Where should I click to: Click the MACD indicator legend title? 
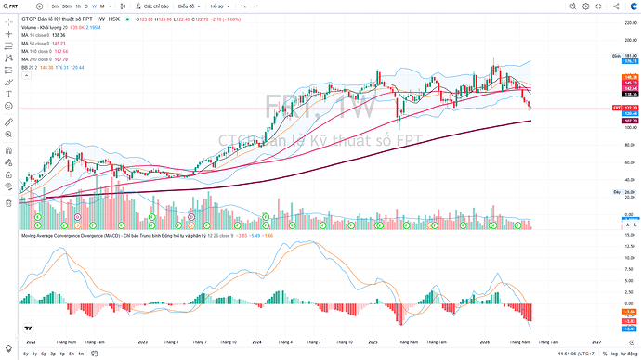tap(113, 236)
